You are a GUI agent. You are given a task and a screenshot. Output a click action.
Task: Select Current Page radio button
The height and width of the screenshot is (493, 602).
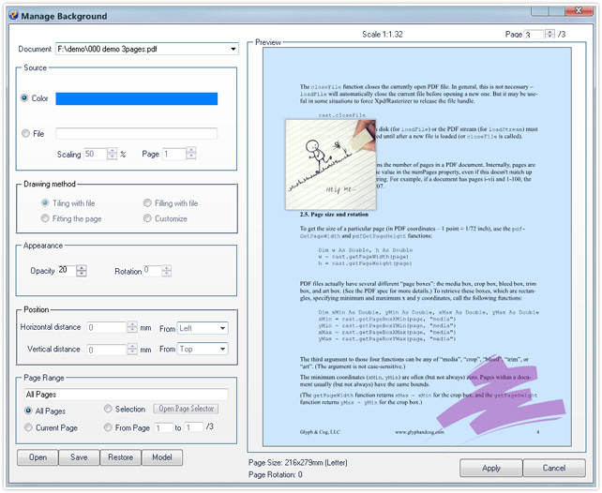(x=28, y=427)
